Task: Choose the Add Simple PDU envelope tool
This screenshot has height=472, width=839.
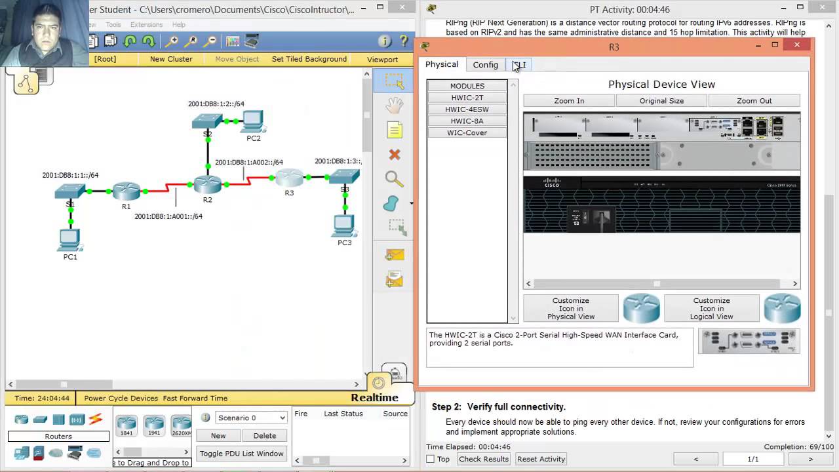Action: [x=394, y=255]
